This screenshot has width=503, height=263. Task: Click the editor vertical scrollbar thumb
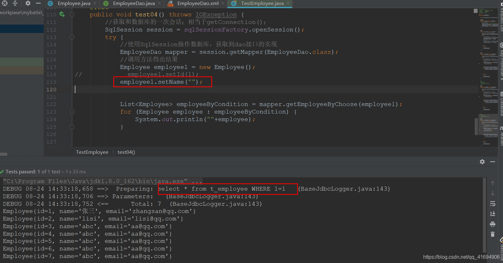point(476,127)
